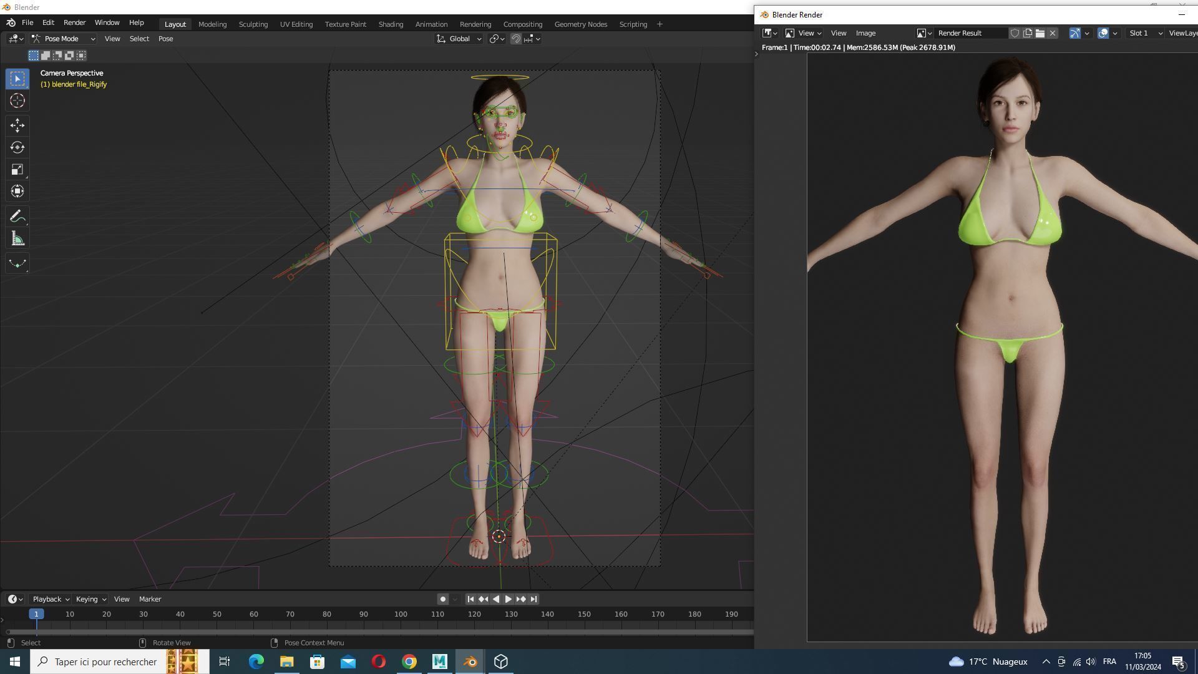Open snapping options dropdown

pos(532,39)
